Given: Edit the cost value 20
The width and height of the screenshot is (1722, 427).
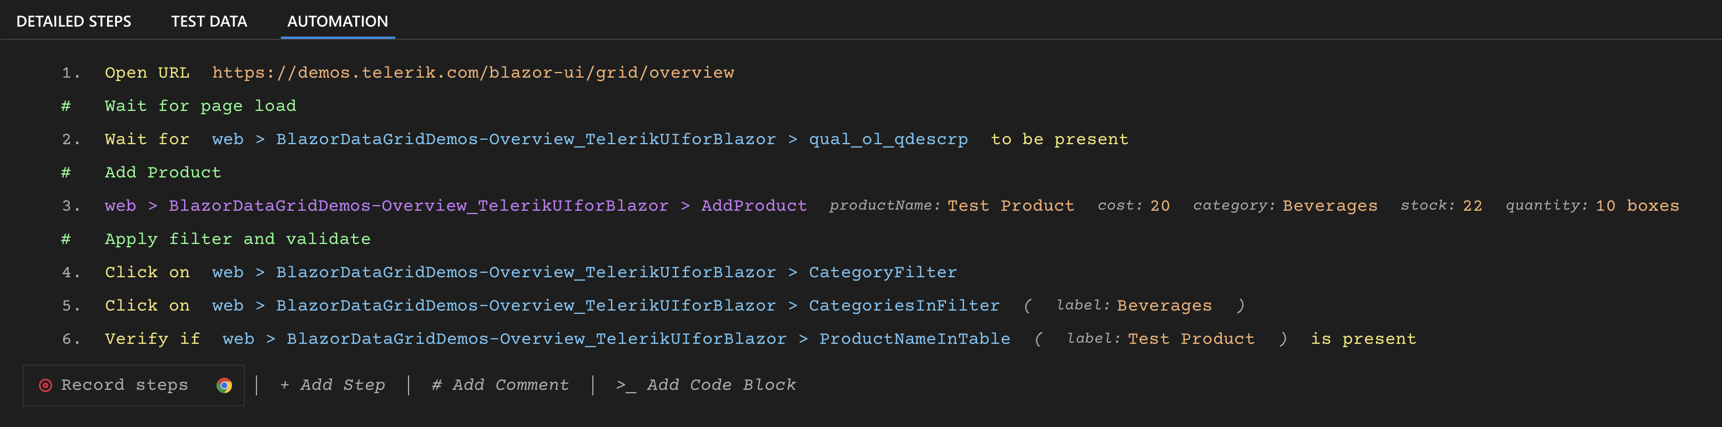Looking at the screenshot, I should pos(1160,206).
